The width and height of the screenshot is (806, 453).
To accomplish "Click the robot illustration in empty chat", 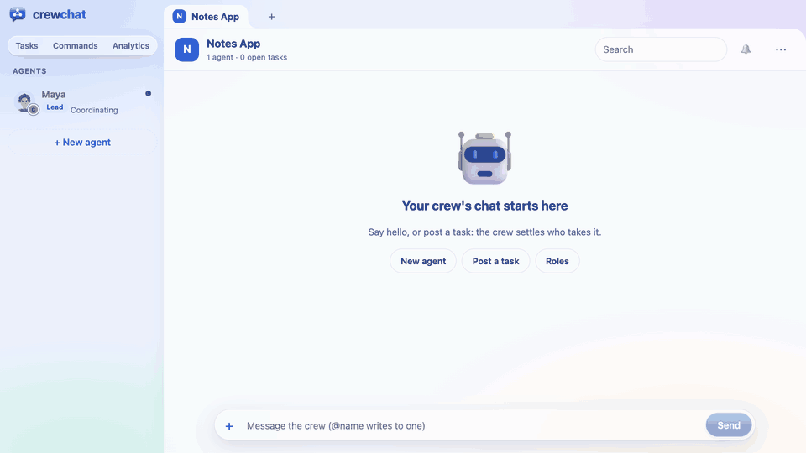I will pyautogui.click(x=484, y=158).
